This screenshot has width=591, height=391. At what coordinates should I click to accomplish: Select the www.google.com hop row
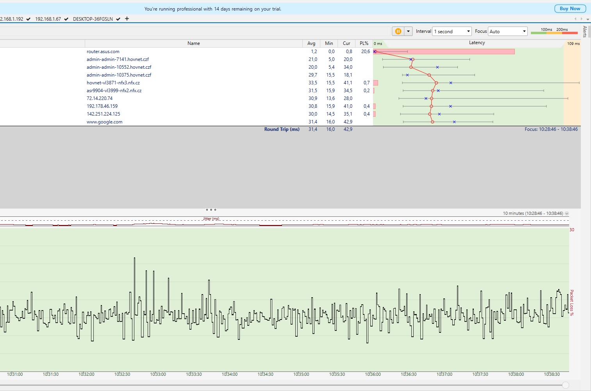(105, 122)
